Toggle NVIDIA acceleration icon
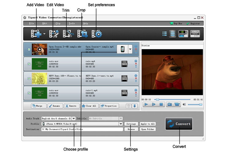Image resolution: width=230 pixels, height=153 pixels. (x=183, y=34)
